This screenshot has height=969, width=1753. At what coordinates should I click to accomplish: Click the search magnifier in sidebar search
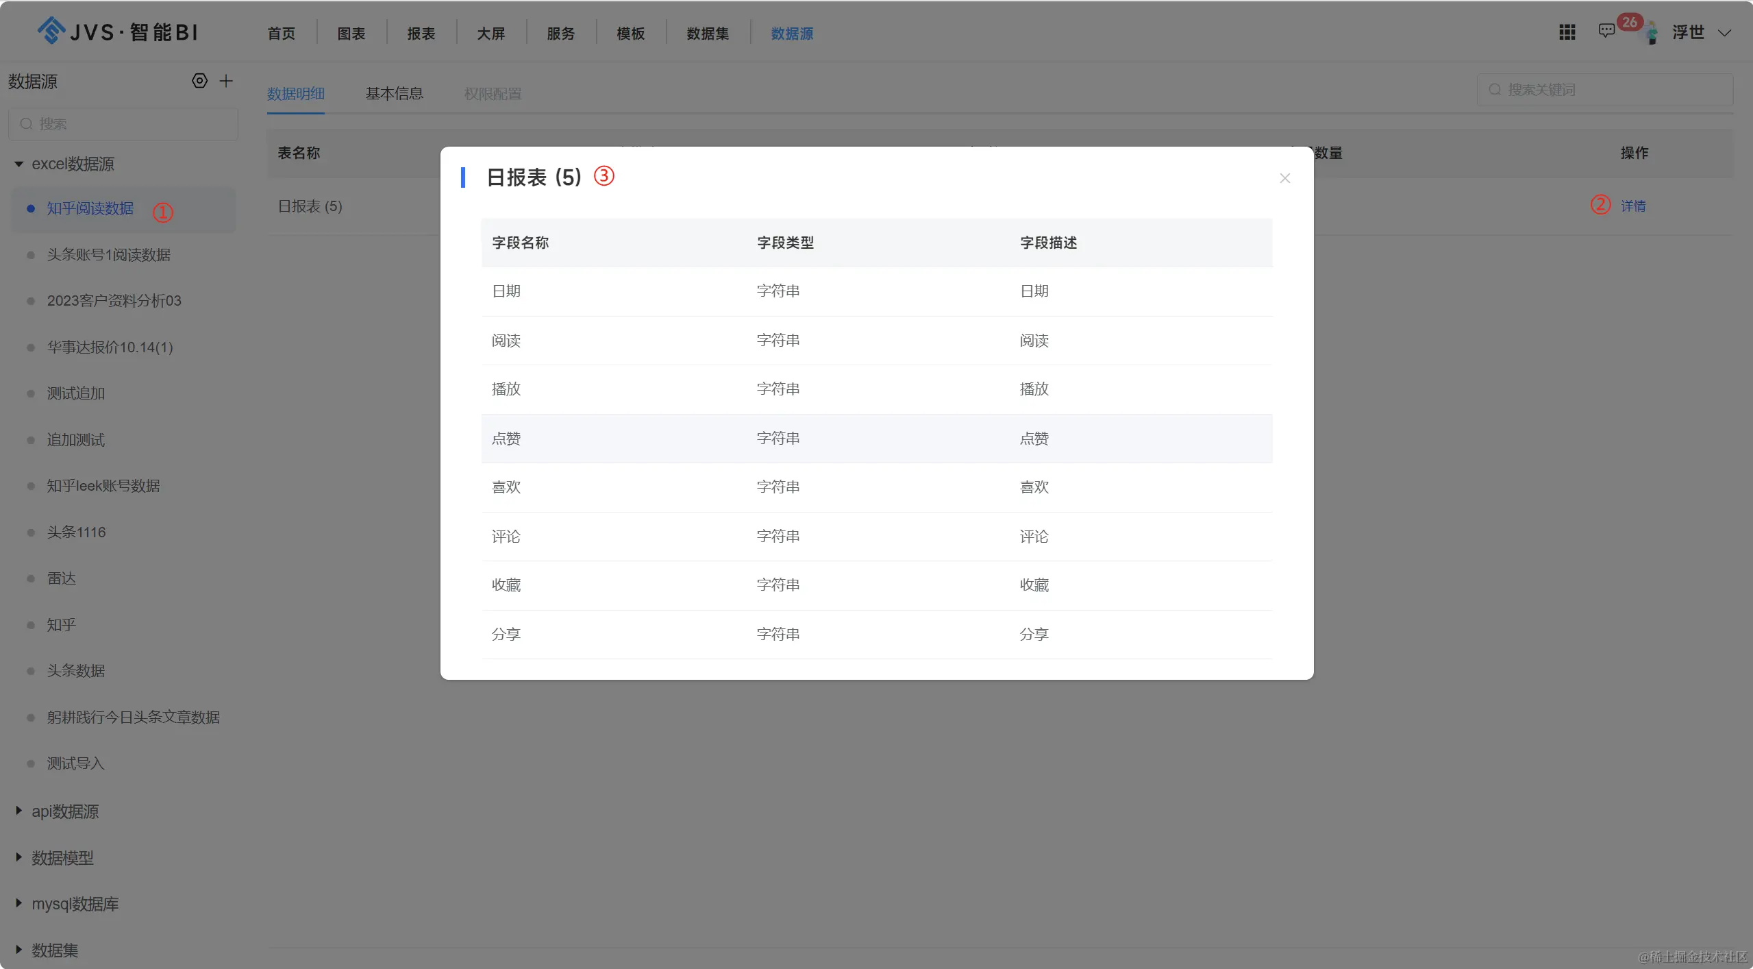(27, 124)
